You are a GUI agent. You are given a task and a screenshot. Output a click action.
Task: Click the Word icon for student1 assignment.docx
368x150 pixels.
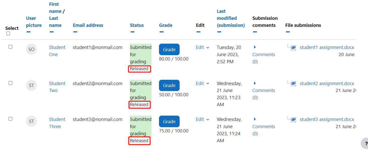[293, 48]
